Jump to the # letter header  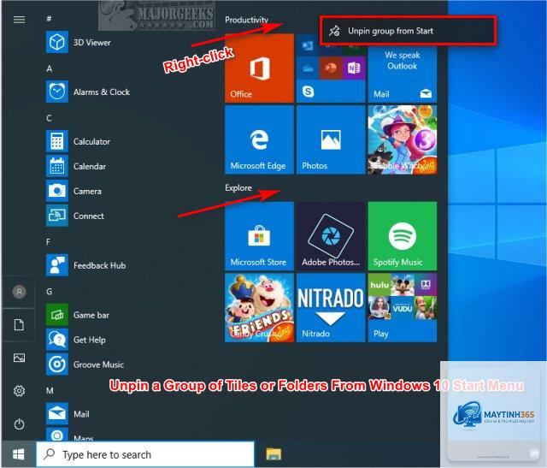point(49,19)
